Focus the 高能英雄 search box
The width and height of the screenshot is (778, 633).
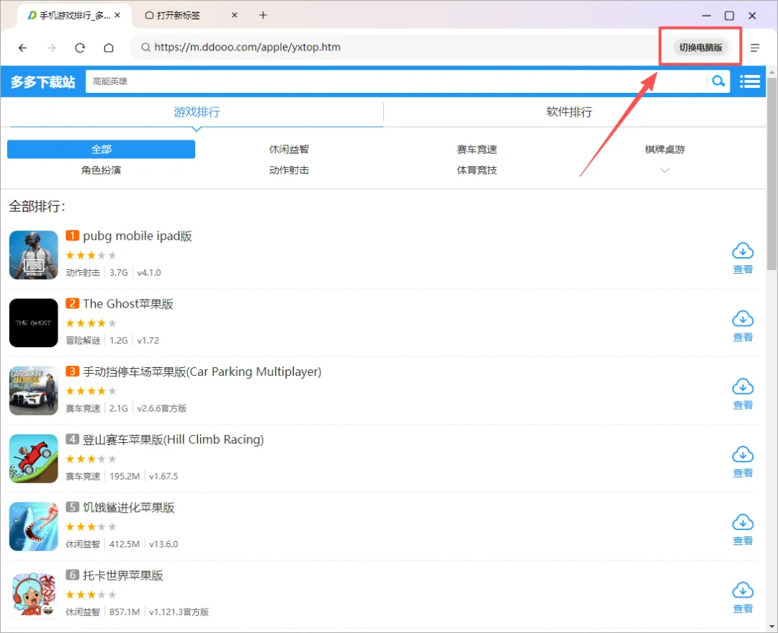pos(396,81)
